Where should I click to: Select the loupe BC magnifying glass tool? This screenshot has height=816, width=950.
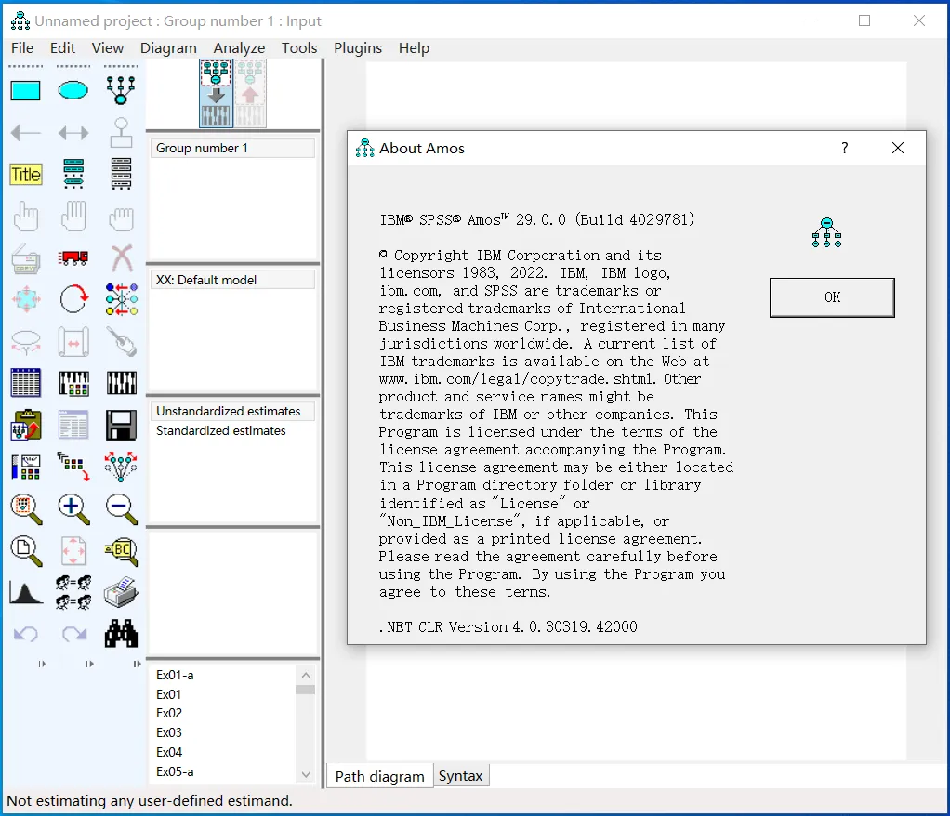click(121, 551)
